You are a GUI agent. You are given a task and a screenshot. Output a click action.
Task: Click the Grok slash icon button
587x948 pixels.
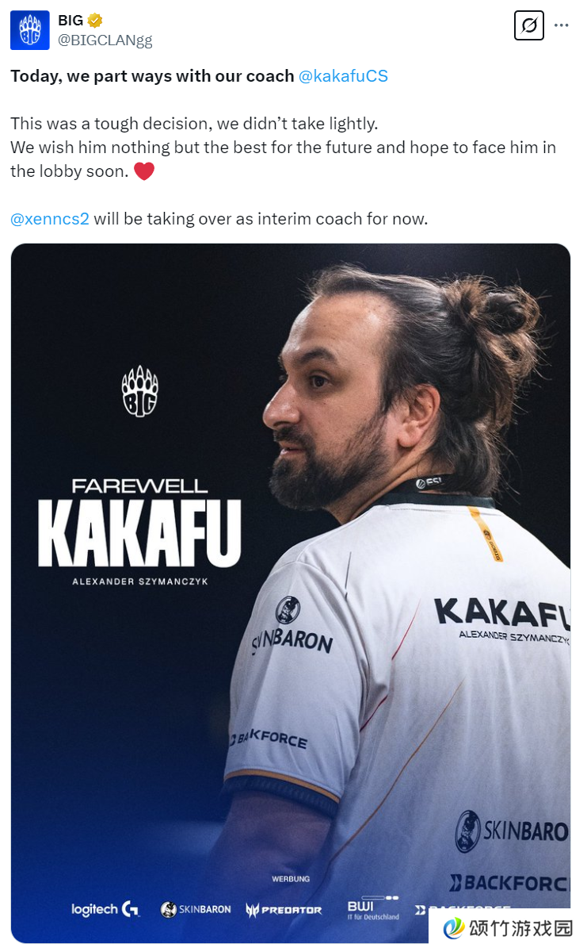point(529,25)
